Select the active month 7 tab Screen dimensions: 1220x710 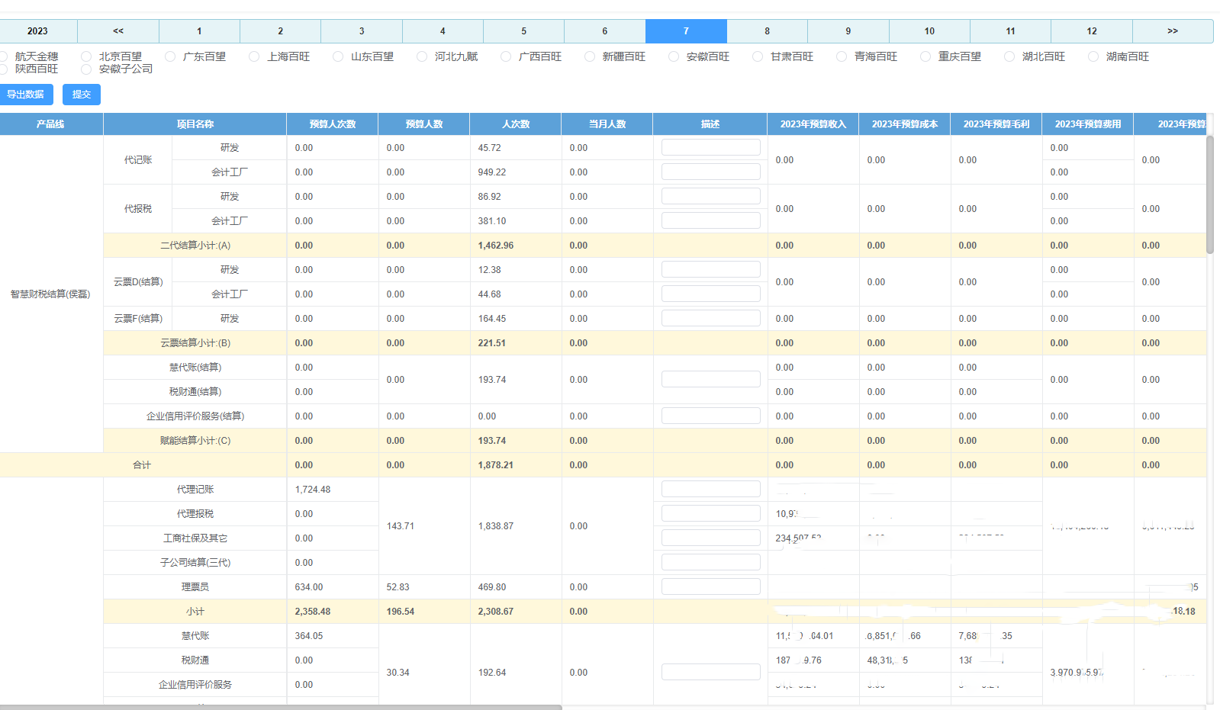[686, 31]
